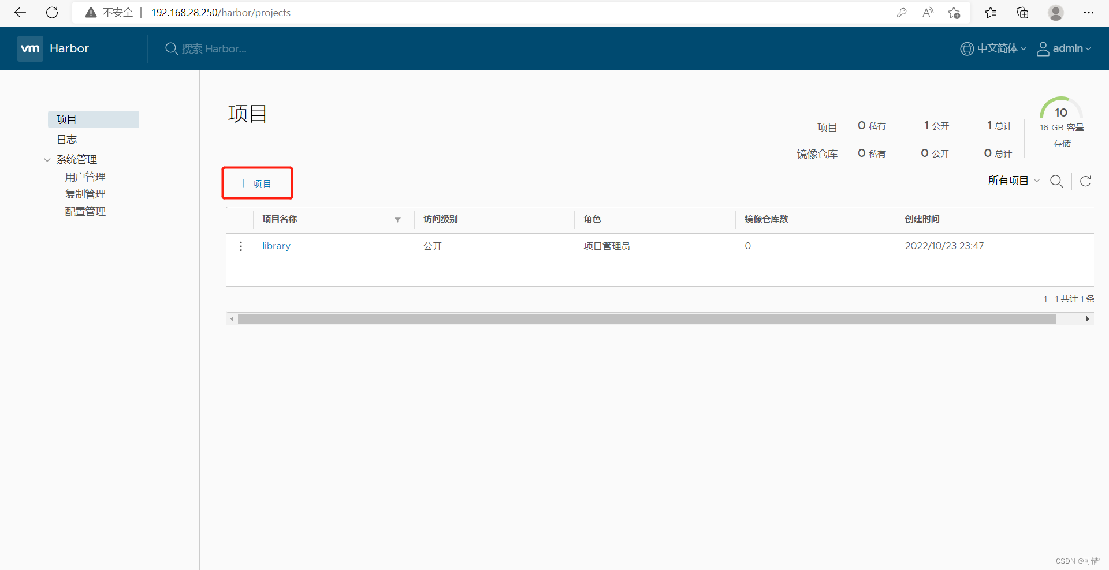This screenshot has height=570, width=1109.
Task: Sort by 项目名称 column header
Action: tap(280, 219)
